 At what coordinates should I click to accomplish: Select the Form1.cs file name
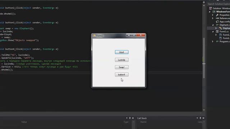point(224,32)
